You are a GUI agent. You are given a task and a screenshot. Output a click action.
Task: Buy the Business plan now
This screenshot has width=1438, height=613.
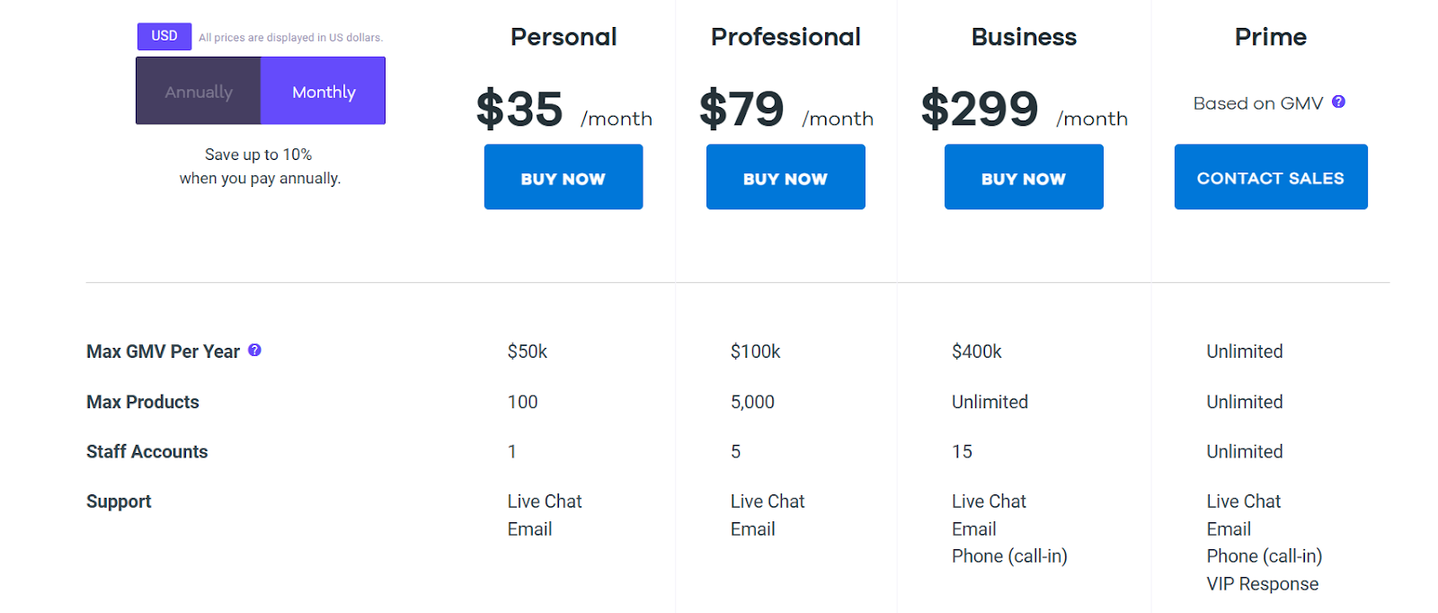tap(1024, 177)
